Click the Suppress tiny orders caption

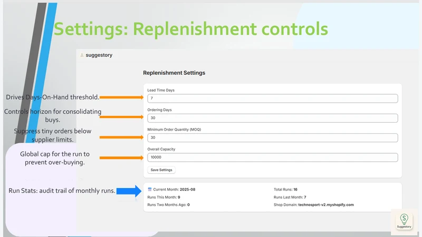[53, 135]
